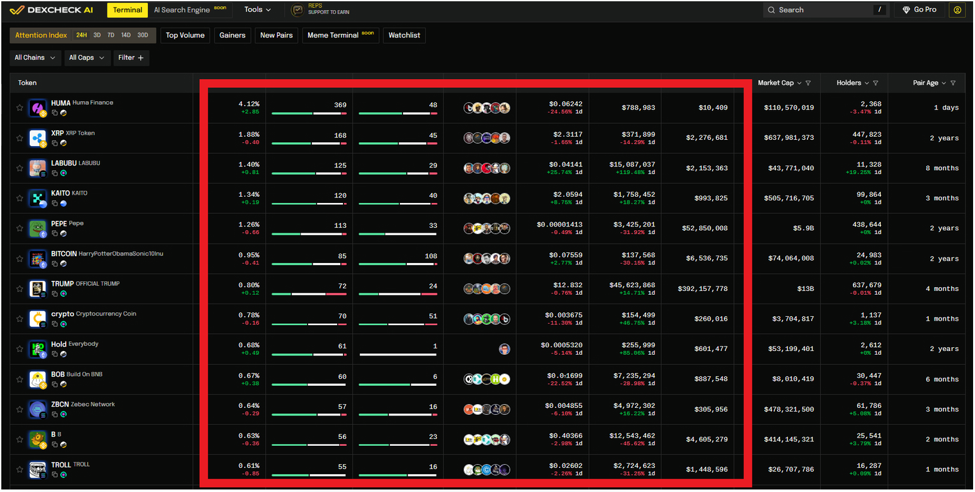This screenshot has width=975, height=492.
Task: Open the PEPE token logo
Action: [x=37, y=228]
